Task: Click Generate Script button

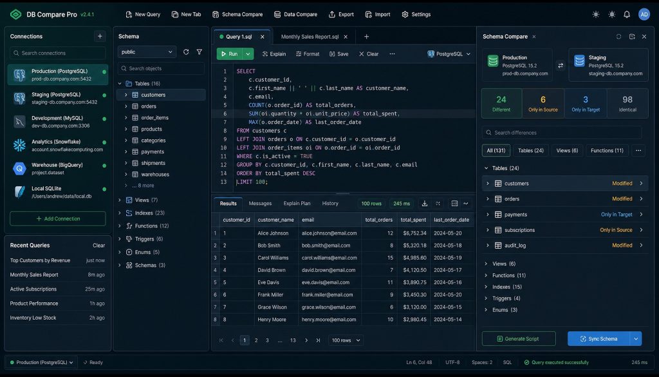Action: point(519,339)
